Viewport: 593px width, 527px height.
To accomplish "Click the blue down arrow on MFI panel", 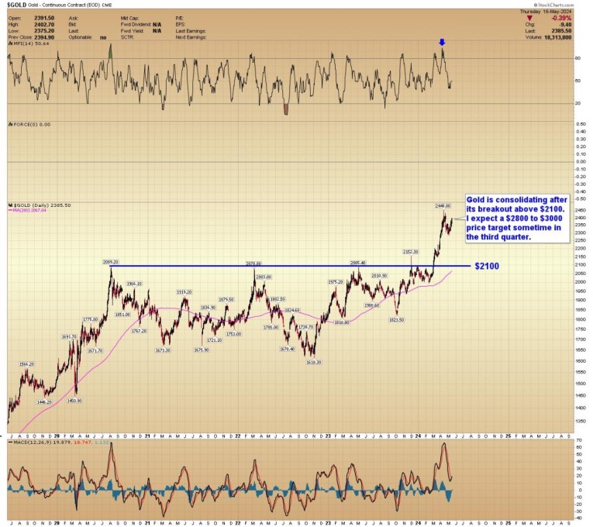I will 440,44.
